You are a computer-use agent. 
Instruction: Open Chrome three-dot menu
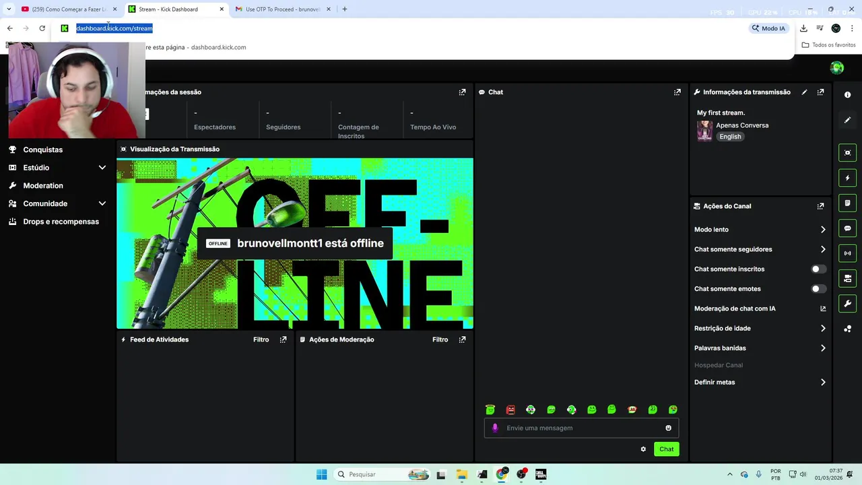852,28
